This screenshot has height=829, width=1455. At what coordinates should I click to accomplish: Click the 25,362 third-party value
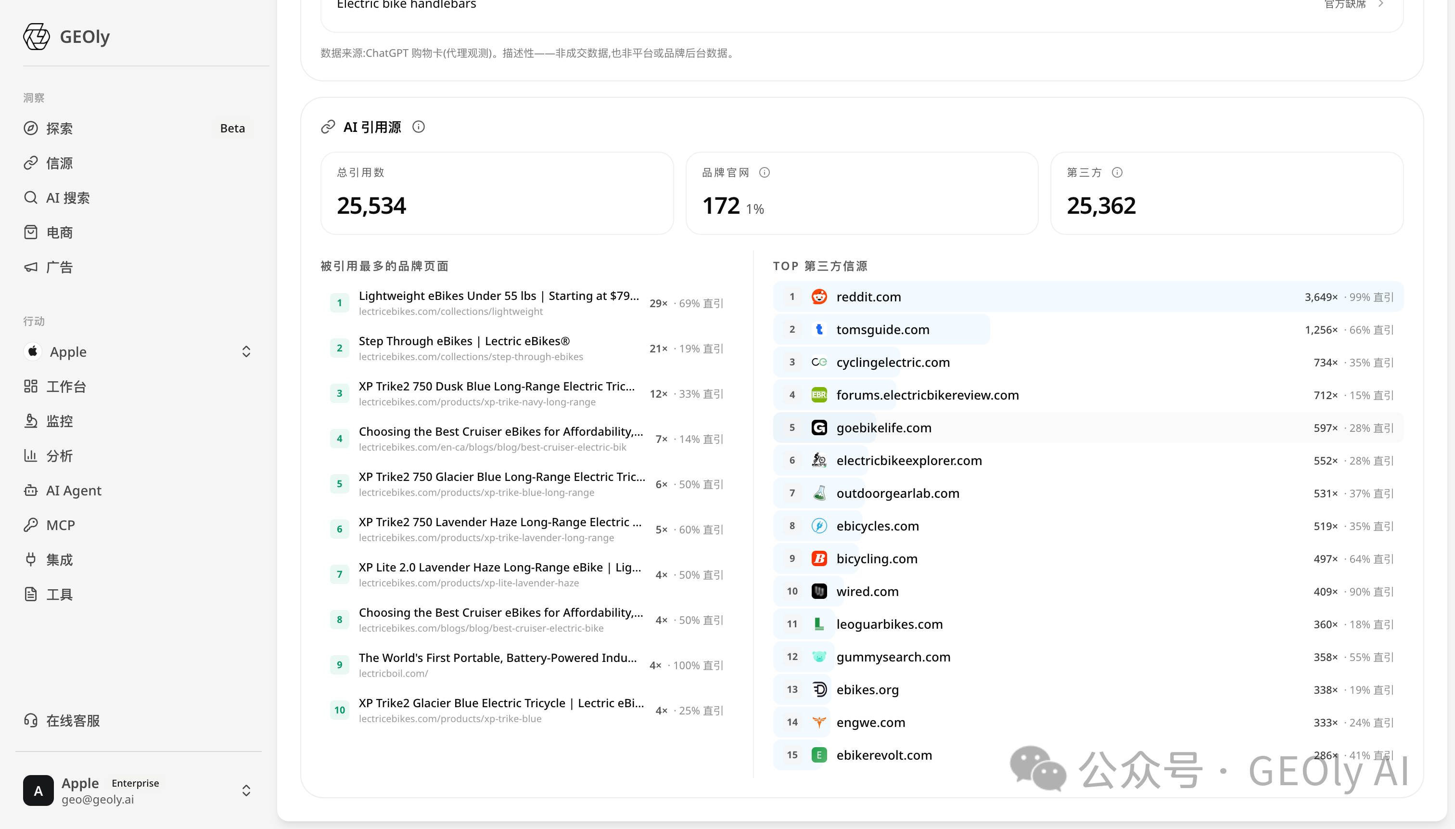point(1101,206)
